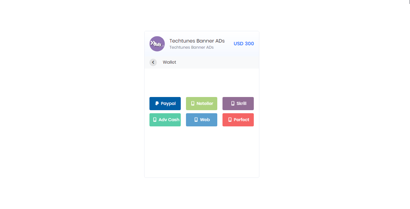Click the phone icon on Perfect

click(x=230, y=120)
